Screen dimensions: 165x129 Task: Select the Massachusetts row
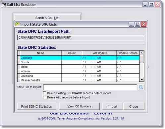[x=79, y=80]
